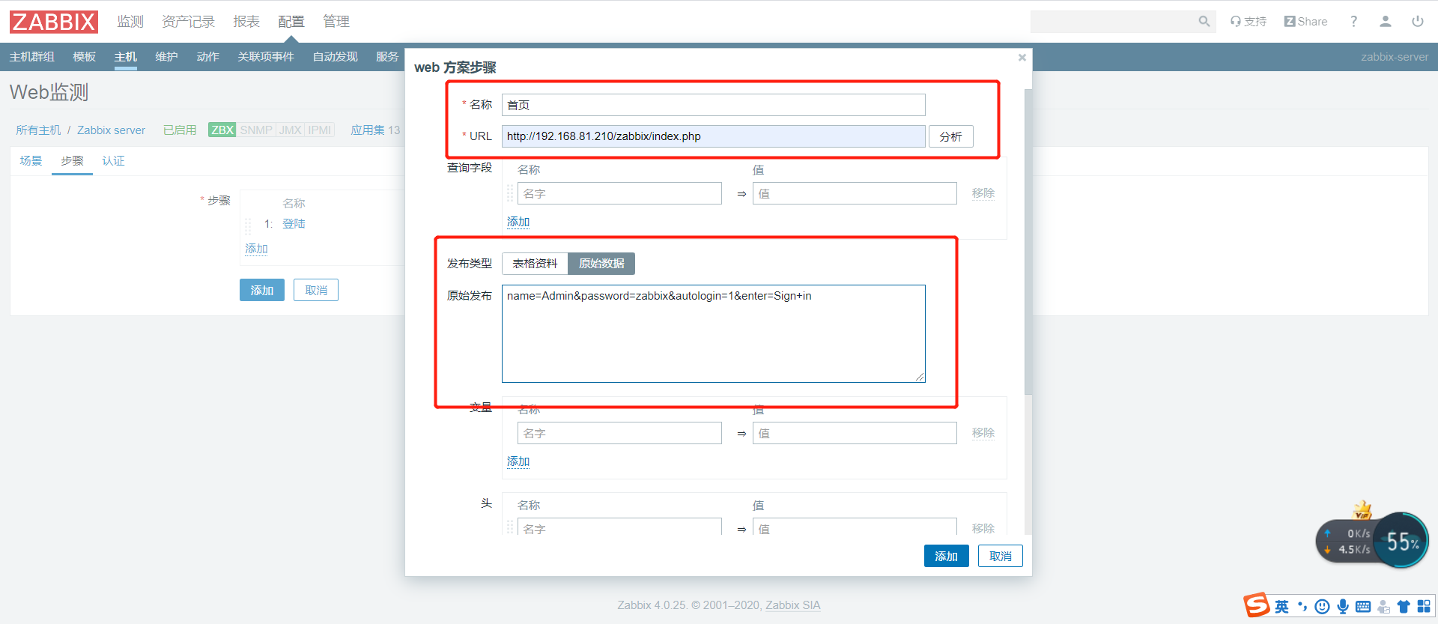Click the 原始发布 raw post textarea
Screen dimensions: 1438x624
click(714, 333)
